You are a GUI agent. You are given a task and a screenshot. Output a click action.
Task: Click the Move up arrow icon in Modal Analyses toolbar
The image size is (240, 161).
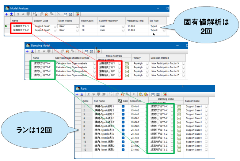18,14
